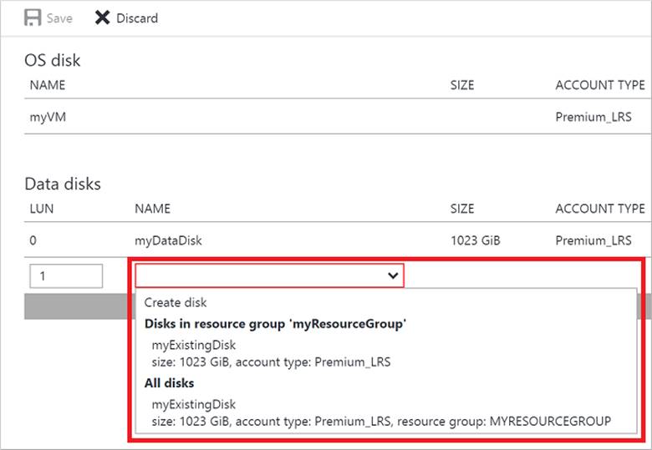Click the Save text label

point(59,18)
